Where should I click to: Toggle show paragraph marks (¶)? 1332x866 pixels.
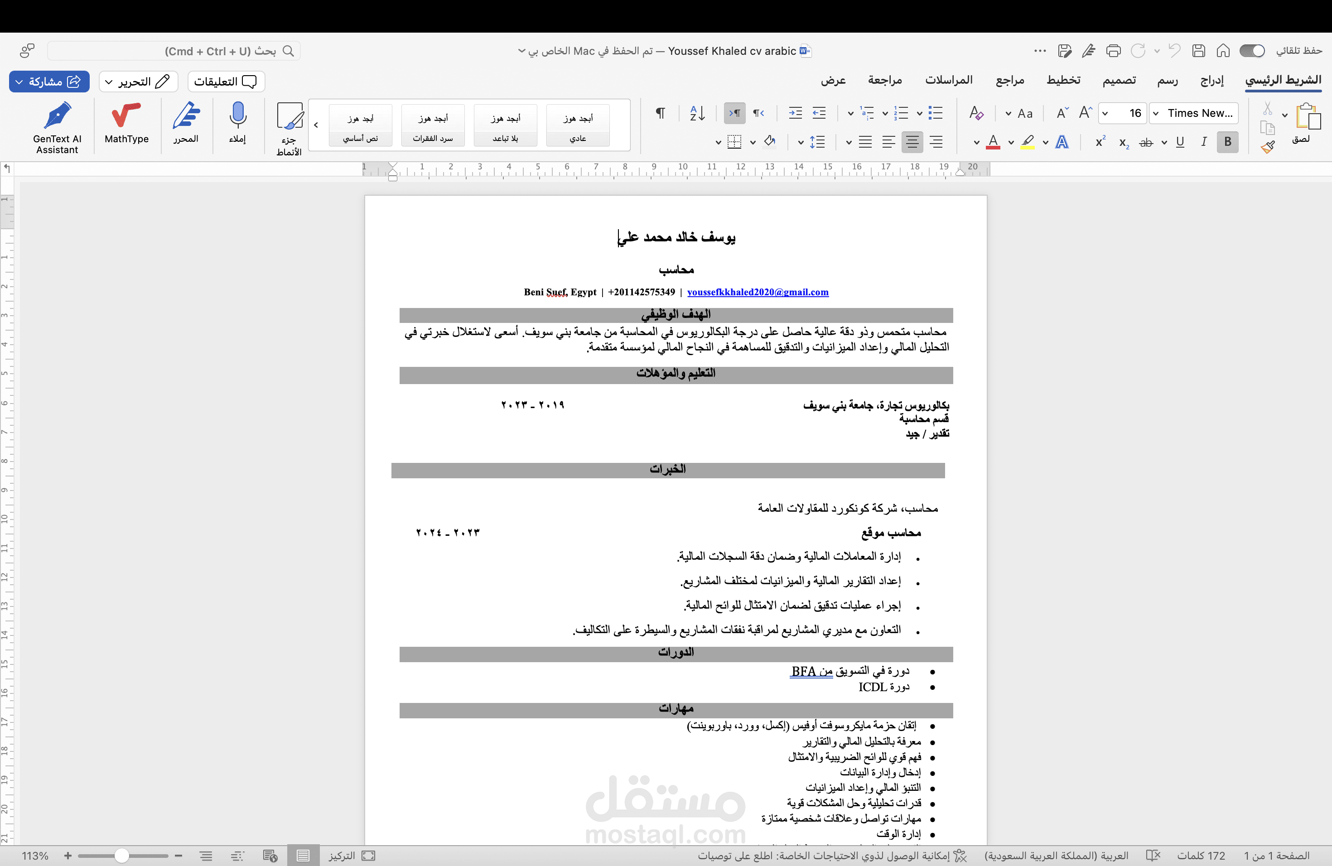click(661, 114)
